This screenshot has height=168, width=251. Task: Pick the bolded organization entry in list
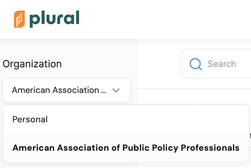[126, 148]
